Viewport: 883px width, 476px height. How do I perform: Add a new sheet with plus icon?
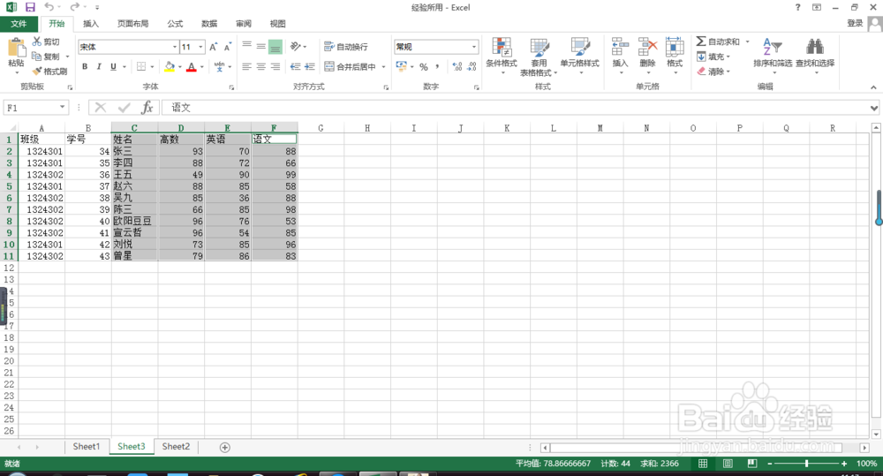(224, 447)
